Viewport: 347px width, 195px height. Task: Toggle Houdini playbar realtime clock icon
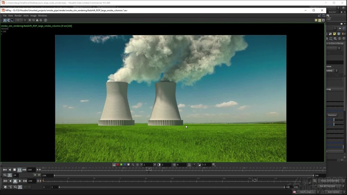tap(20, 187)
